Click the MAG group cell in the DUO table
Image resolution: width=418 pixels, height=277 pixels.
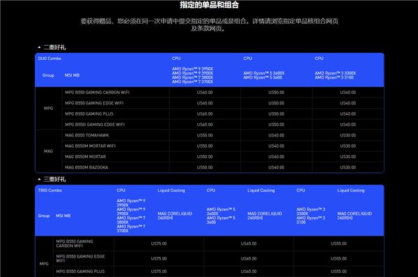click(x=49, y=151)
